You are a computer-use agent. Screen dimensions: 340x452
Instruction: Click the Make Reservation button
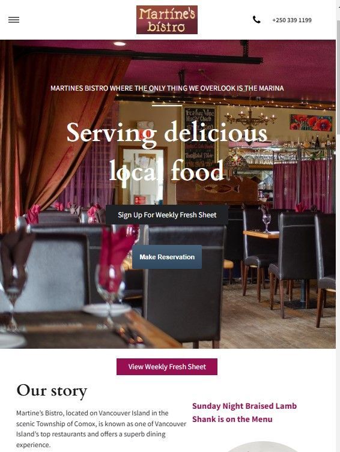167,257
